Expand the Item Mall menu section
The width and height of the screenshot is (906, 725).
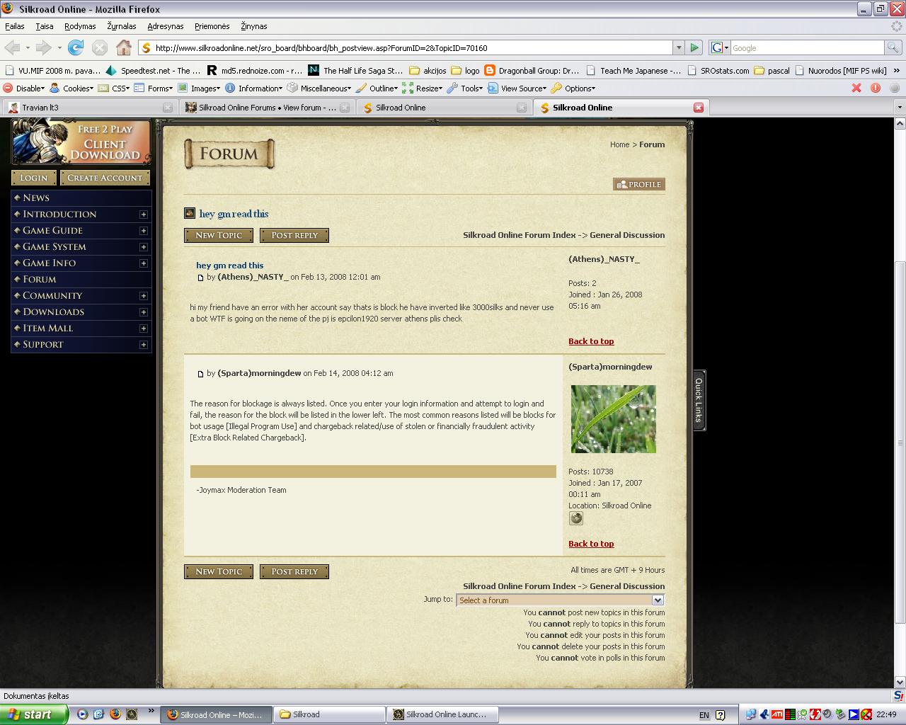[144, 329]
